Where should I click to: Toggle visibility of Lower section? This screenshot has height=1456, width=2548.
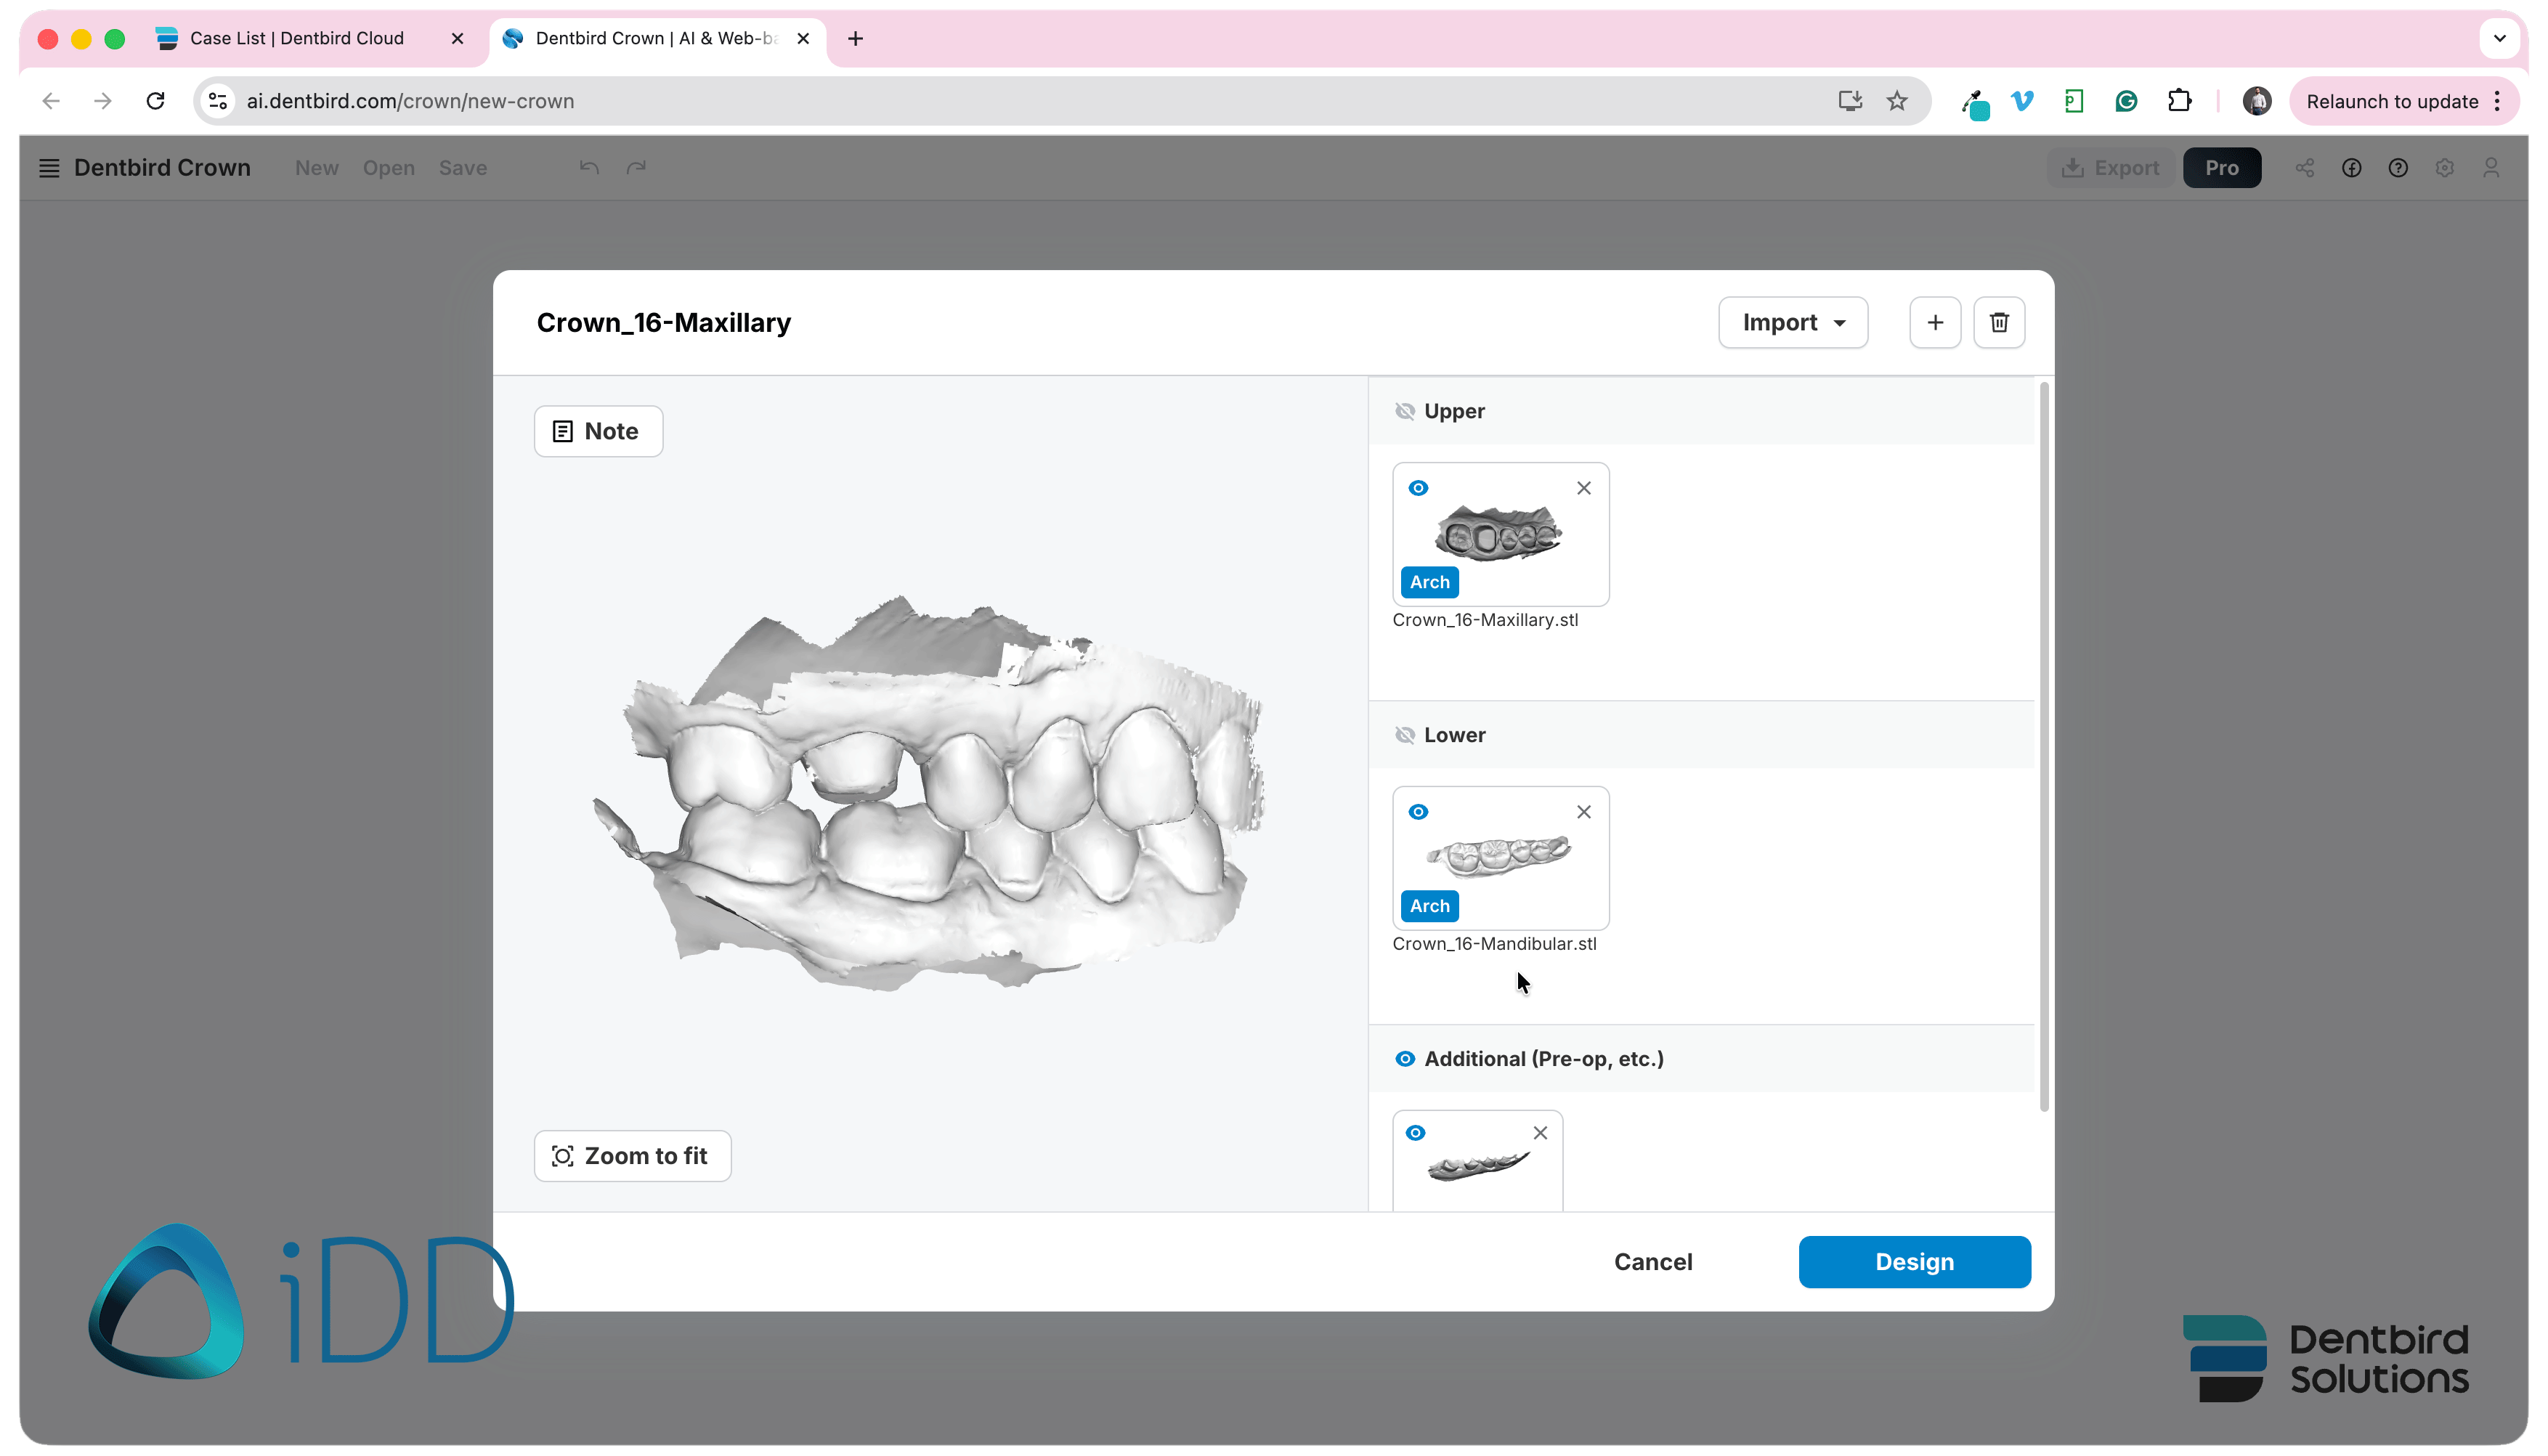1405,735
